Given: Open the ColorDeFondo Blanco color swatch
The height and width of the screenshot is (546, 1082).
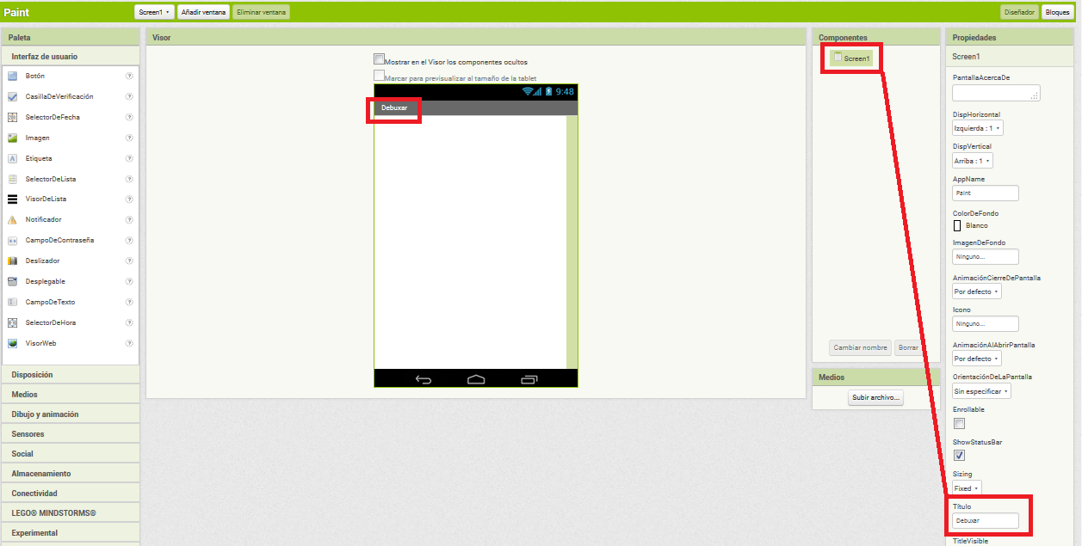Looking at the screenshot, I should [957, 226].
